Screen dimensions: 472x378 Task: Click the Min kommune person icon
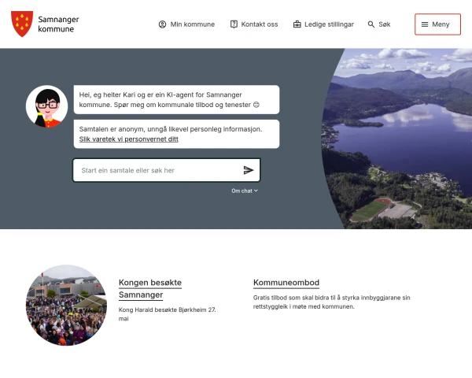(x=162, y=24)
